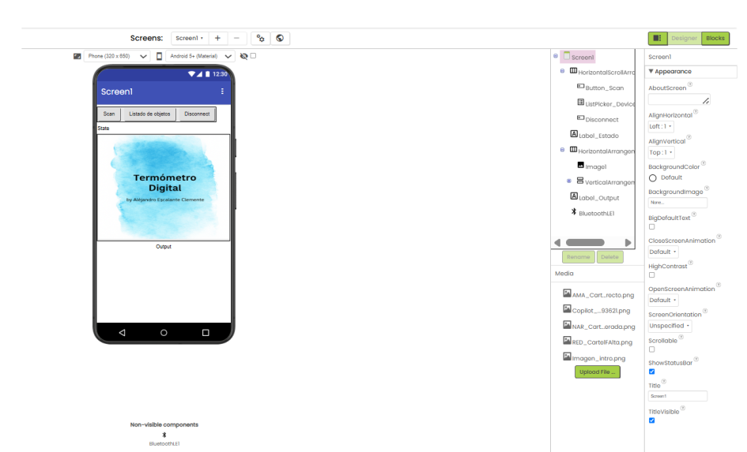This screenshot has height=452, width=747.
Task: Click the Title text input field
Action: point(677,396)
